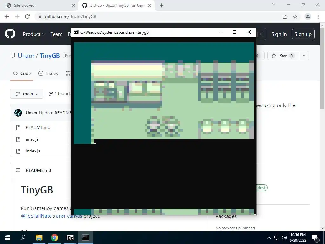
Task: Close the Site Blocked tab
Action: [74, 5]
